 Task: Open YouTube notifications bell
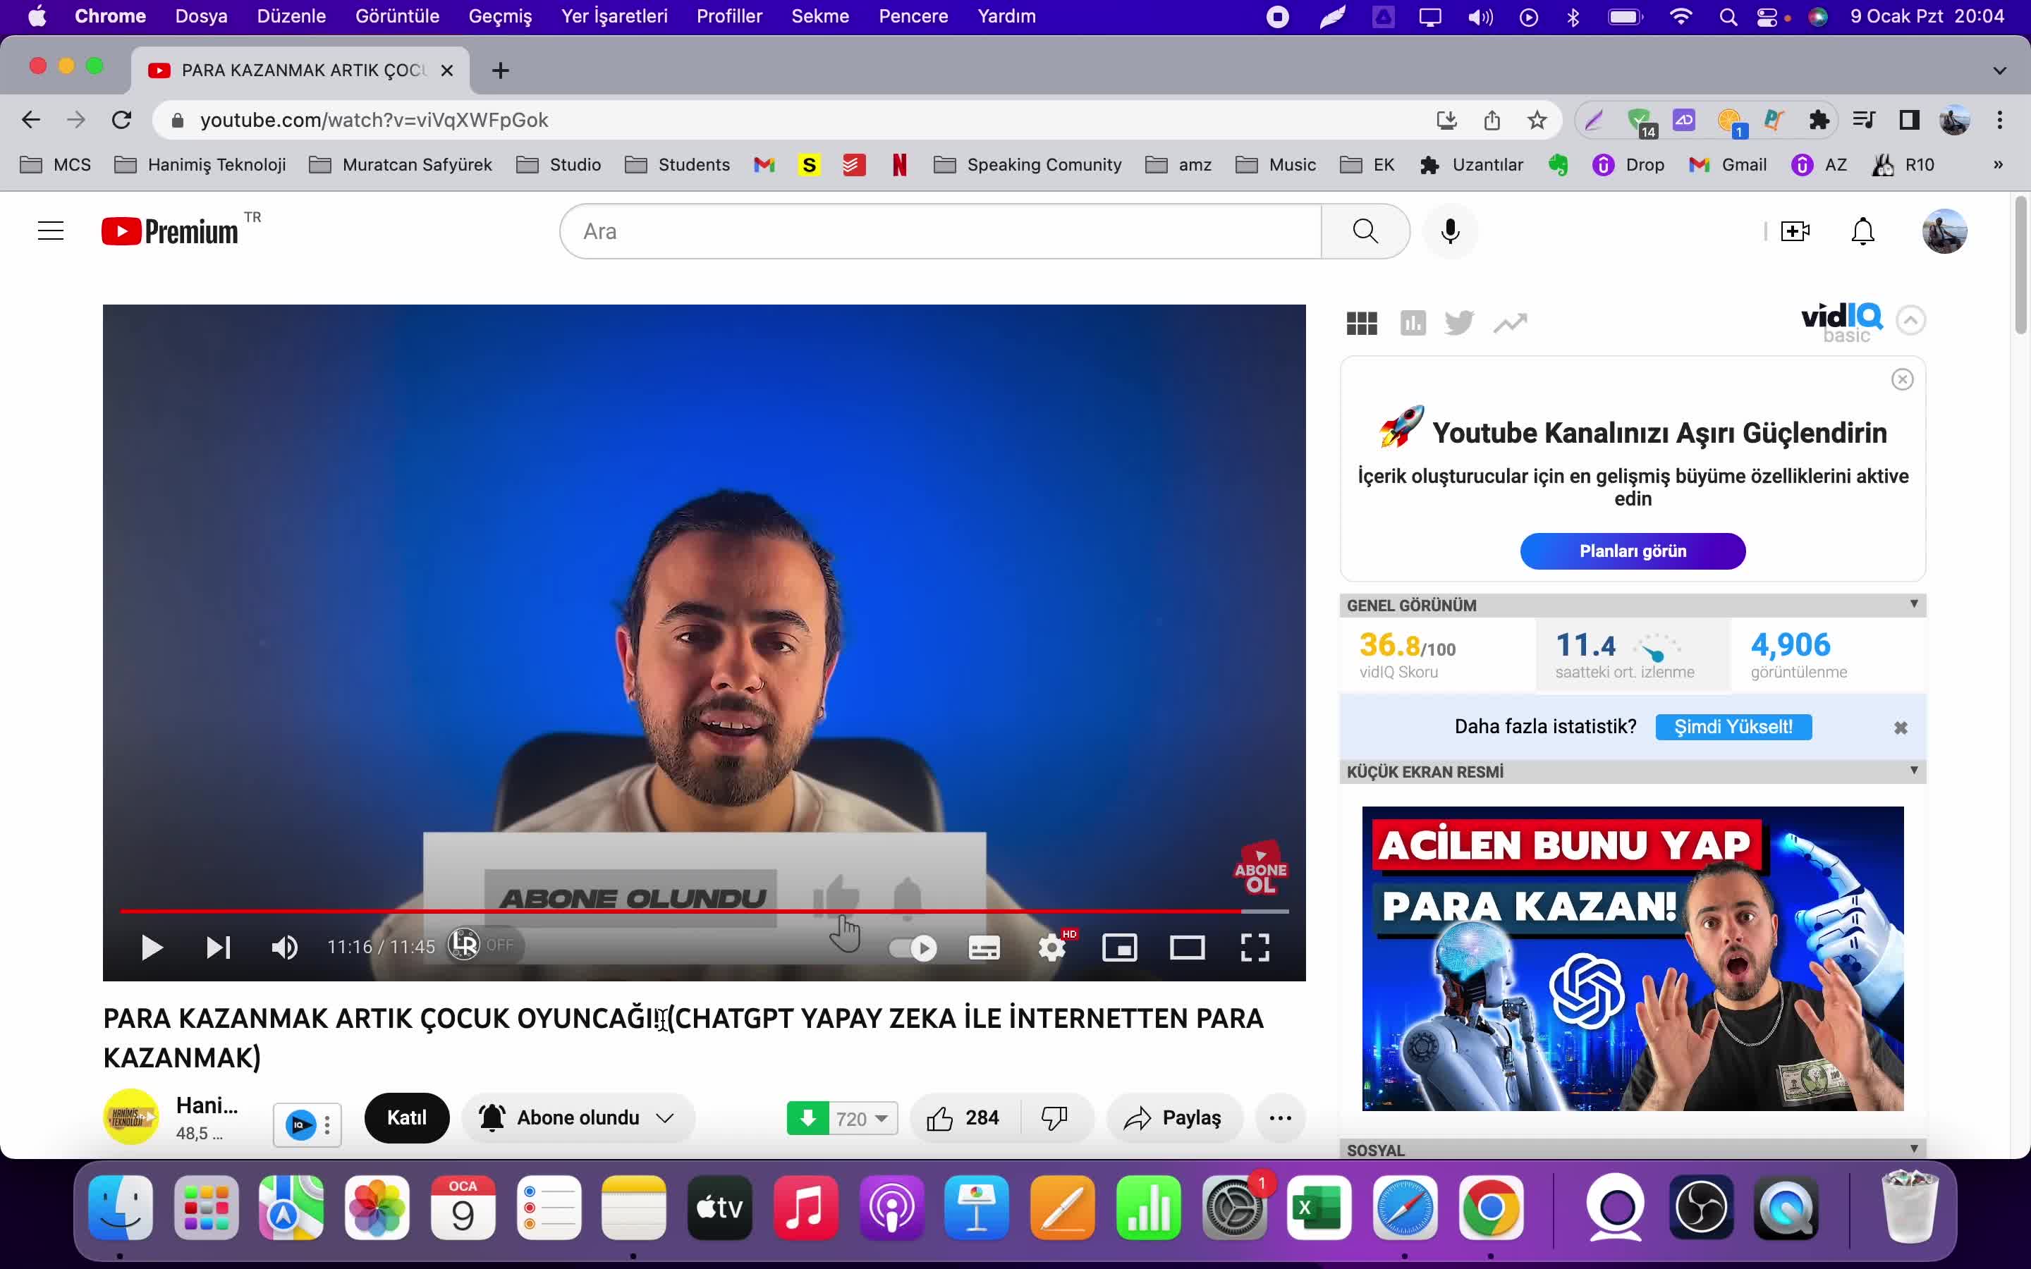pos(1862,231)
